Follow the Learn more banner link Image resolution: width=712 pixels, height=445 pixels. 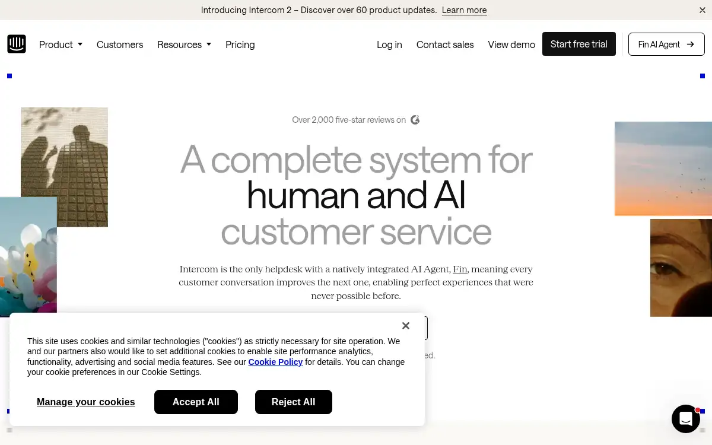tap(465, 10)
